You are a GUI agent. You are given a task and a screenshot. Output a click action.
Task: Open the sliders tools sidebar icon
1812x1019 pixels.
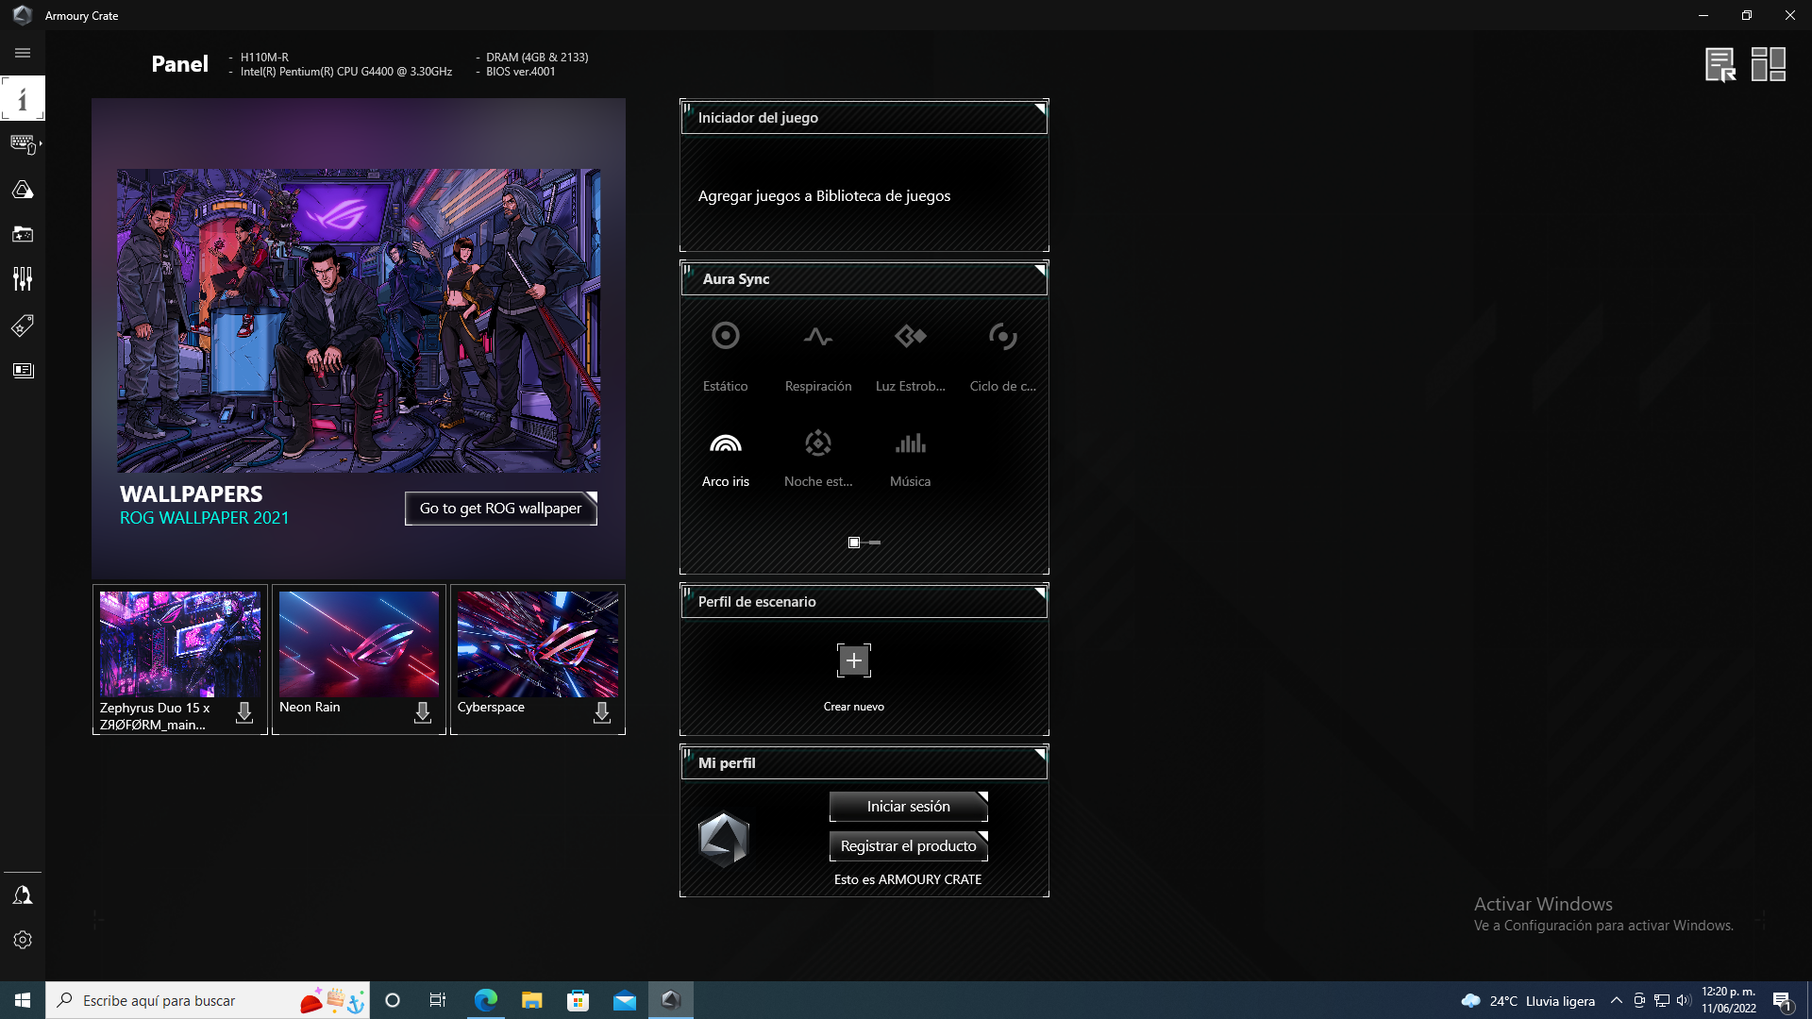coord(23,278)
